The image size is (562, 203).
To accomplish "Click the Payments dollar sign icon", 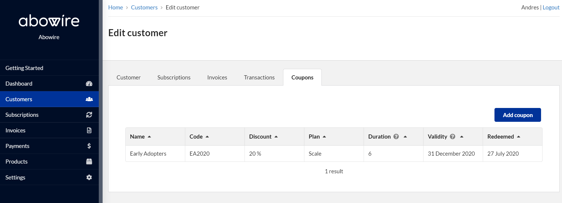I will (x=89, y=146).
